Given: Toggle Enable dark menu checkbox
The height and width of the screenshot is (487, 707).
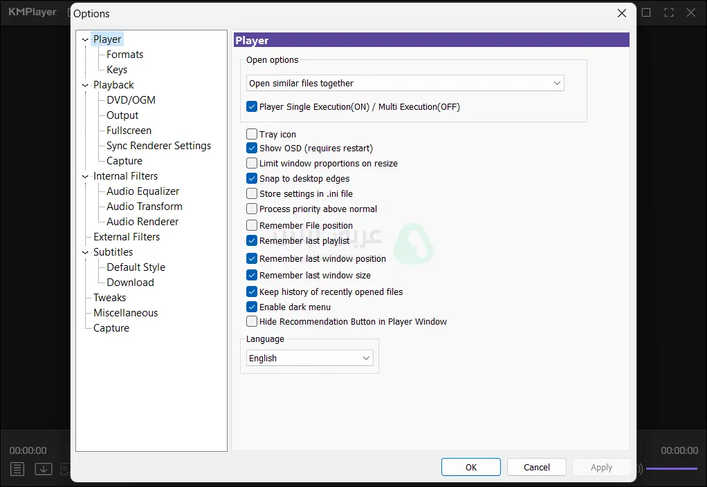Looking at the screenshot, I should (252, 307).
